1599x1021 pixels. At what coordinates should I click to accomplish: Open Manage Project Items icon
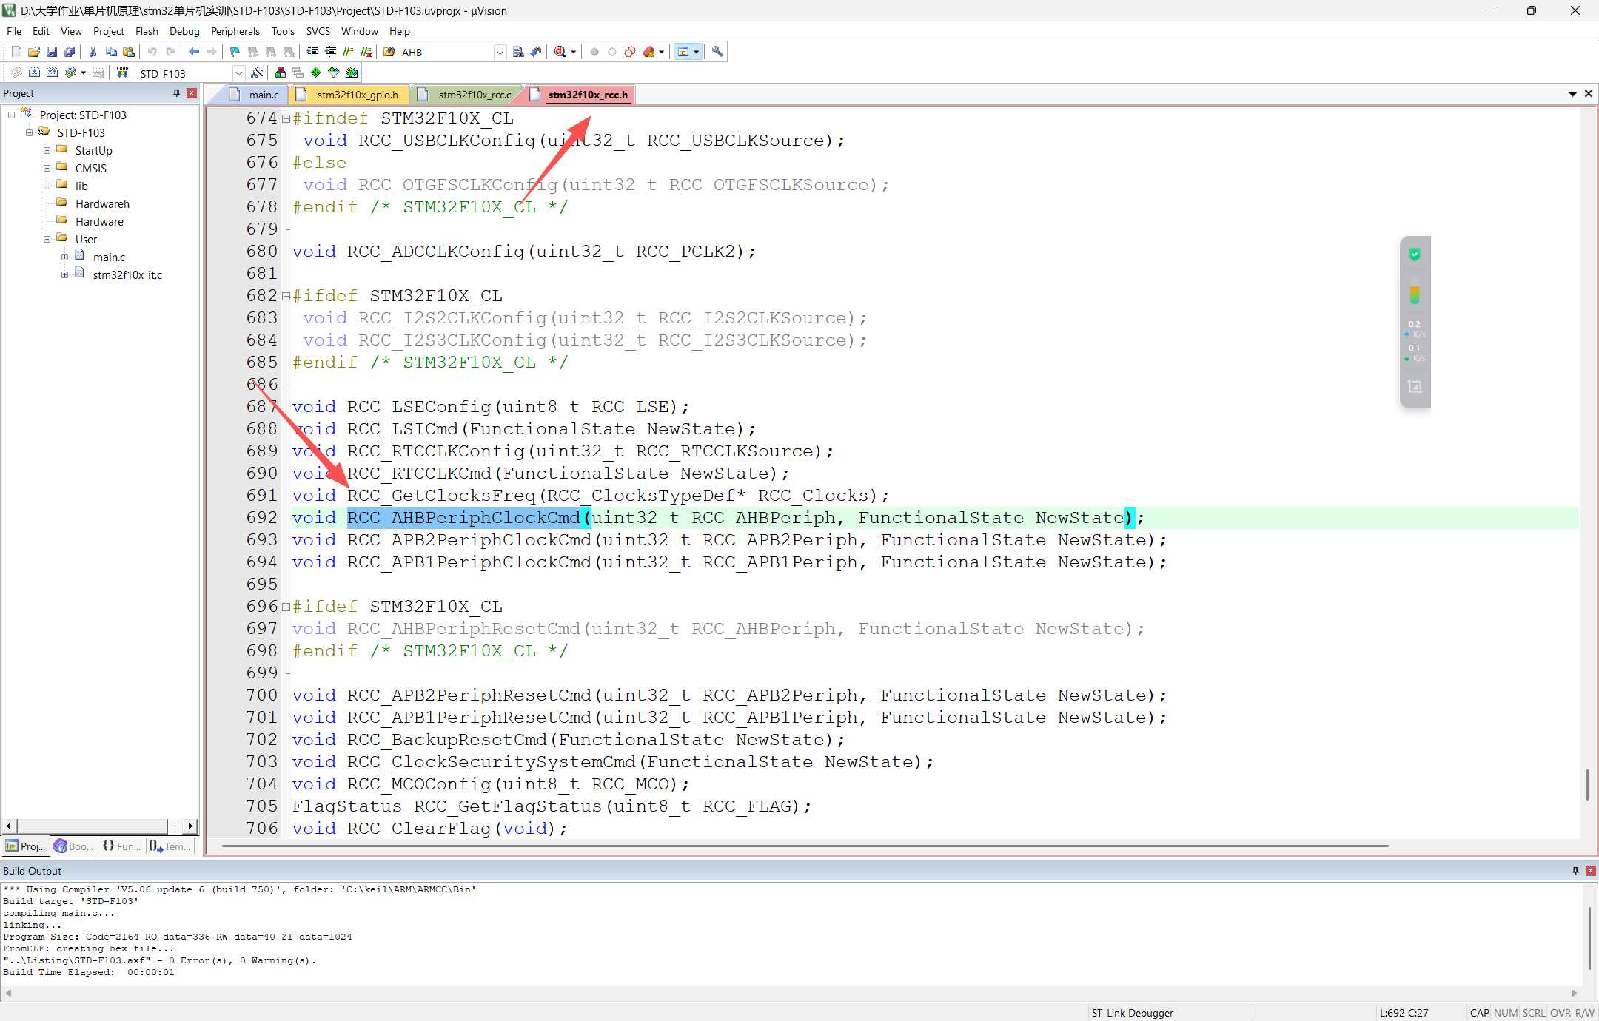(x=281, y=73)
